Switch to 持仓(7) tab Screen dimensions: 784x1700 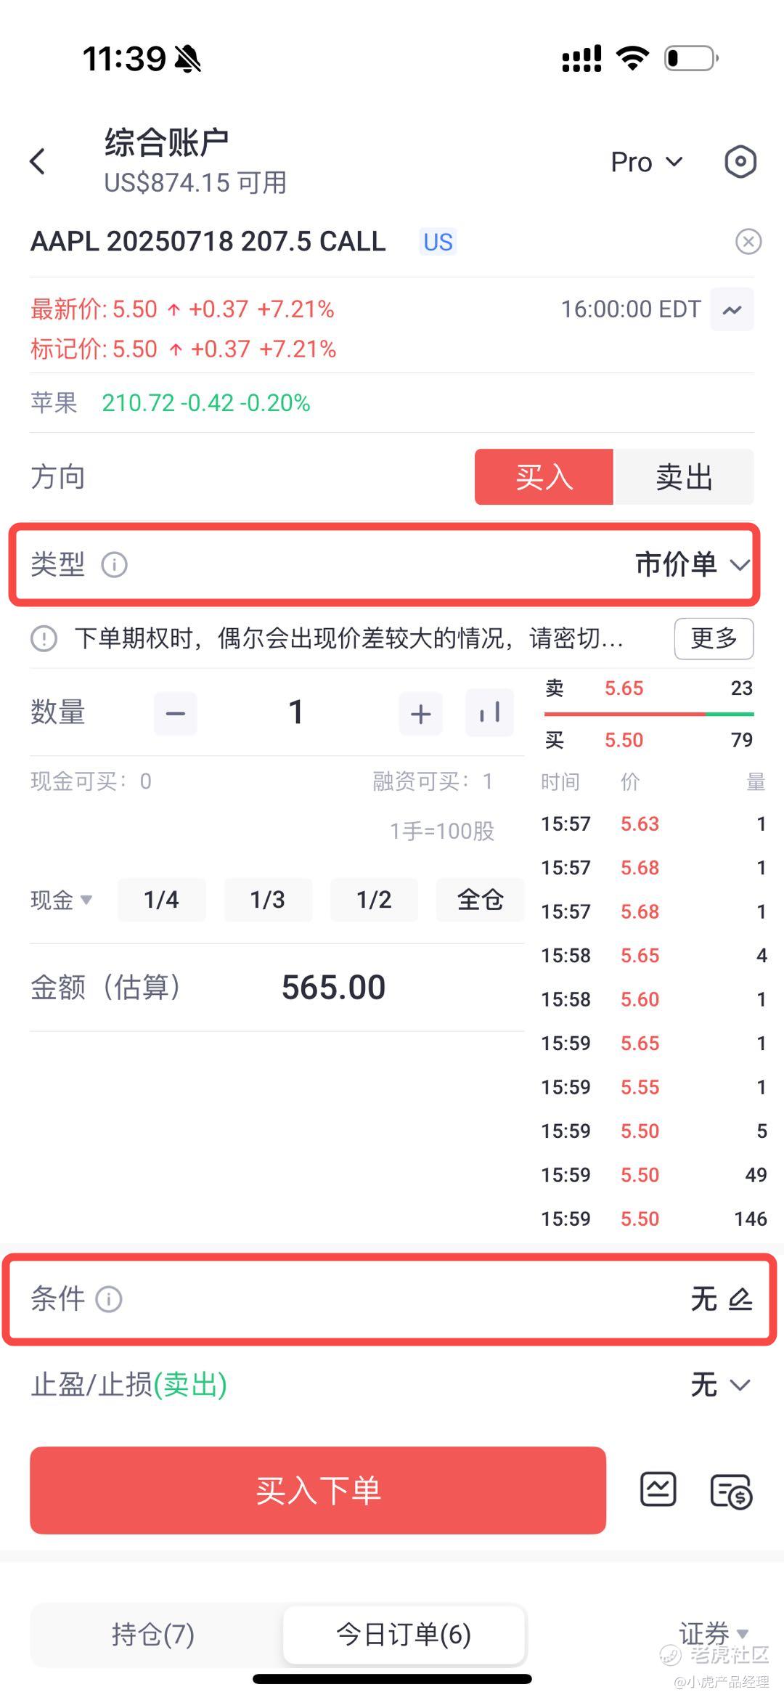[153, 1635]
